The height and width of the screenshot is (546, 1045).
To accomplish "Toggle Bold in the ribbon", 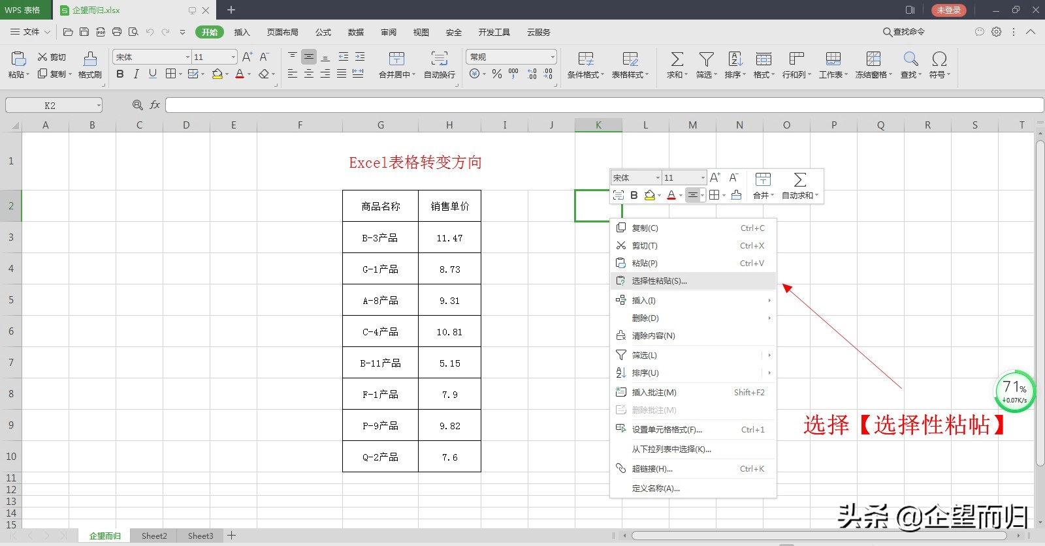I will point(120,74).
